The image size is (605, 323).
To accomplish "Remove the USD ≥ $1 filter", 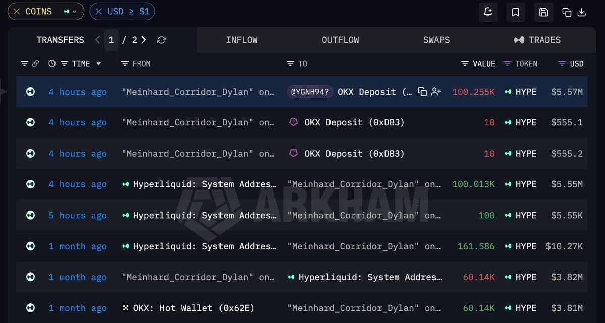I will [x=99, y=12].
